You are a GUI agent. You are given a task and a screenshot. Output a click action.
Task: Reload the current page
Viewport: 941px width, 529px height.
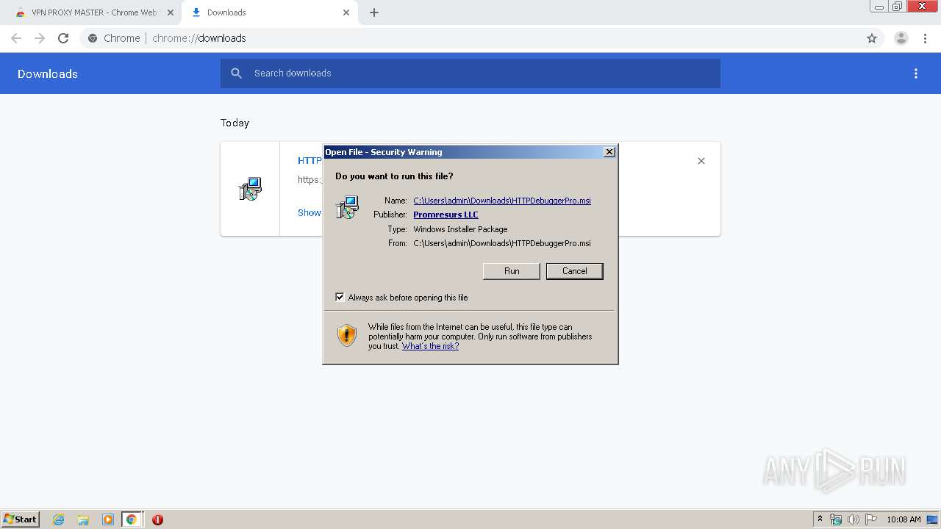pos(63,38)
